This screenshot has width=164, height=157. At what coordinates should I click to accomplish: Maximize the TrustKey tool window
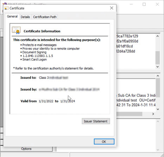point(144,5)
